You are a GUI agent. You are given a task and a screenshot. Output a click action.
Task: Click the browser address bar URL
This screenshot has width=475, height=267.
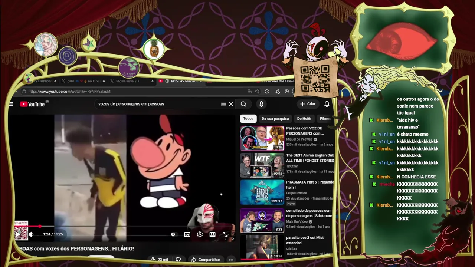tap(69, 92)
